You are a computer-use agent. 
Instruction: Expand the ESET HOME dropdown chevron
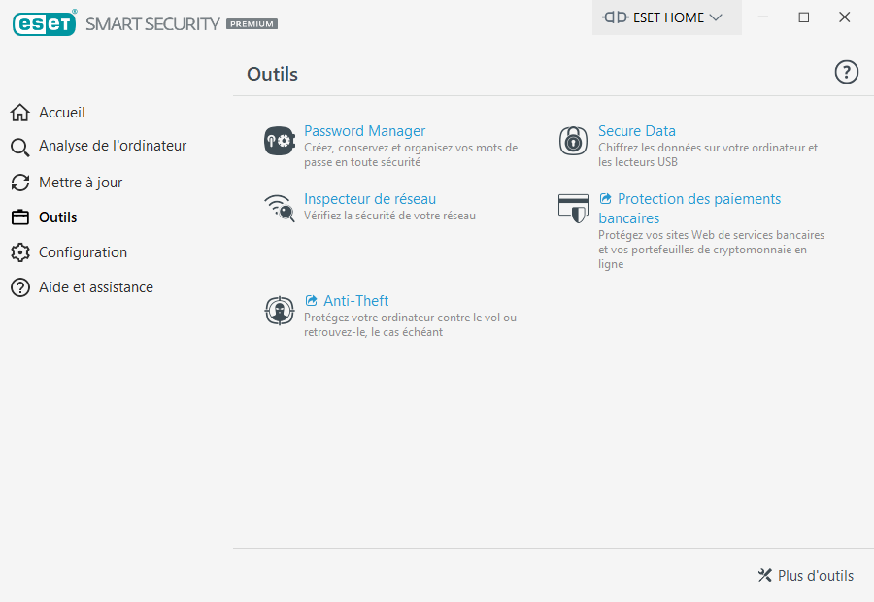[x=715, y=17]
